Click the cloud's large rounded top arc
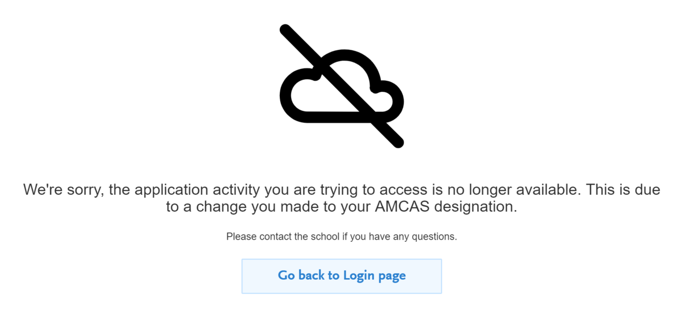This screenshot has width=681, height=320. tap(346, 57)
